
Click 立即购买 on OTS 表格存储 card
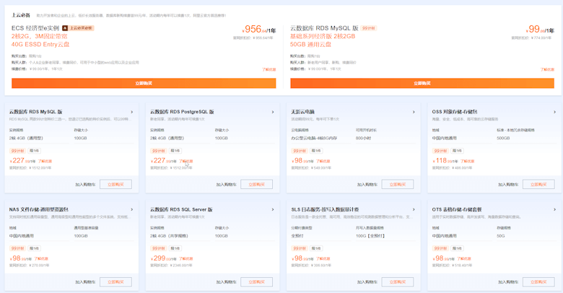tap(538, 281)
